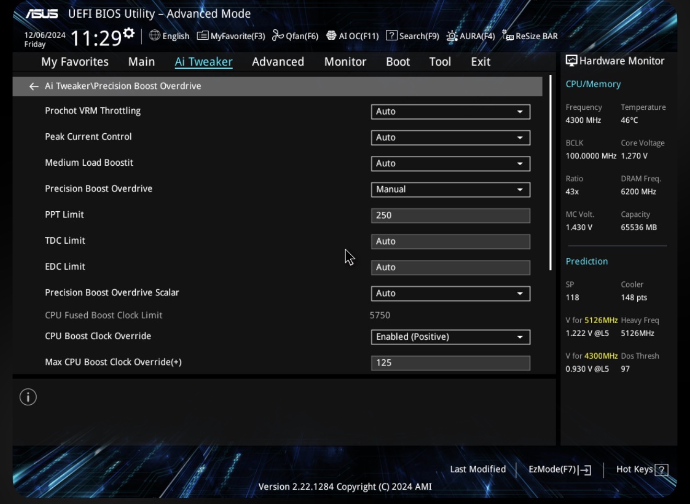Viewport: 690px width, 504px height.
Task: Open the Peak Current Control dropdown
Action: (x=451, y=138)
